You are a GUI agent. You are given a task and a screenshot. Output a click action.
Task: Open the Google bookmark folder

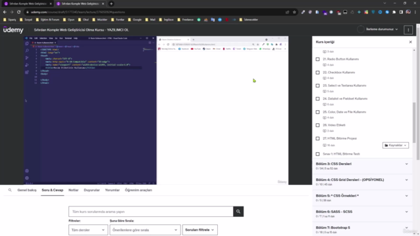tap(135, 20)
